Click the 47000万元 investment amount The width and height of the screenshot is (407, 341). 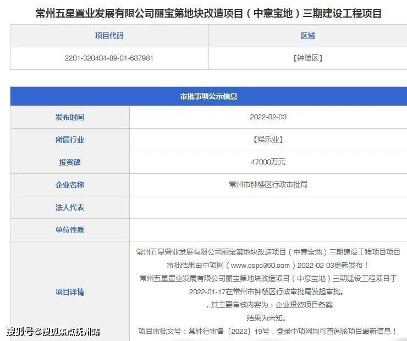(x=268, y=162)
